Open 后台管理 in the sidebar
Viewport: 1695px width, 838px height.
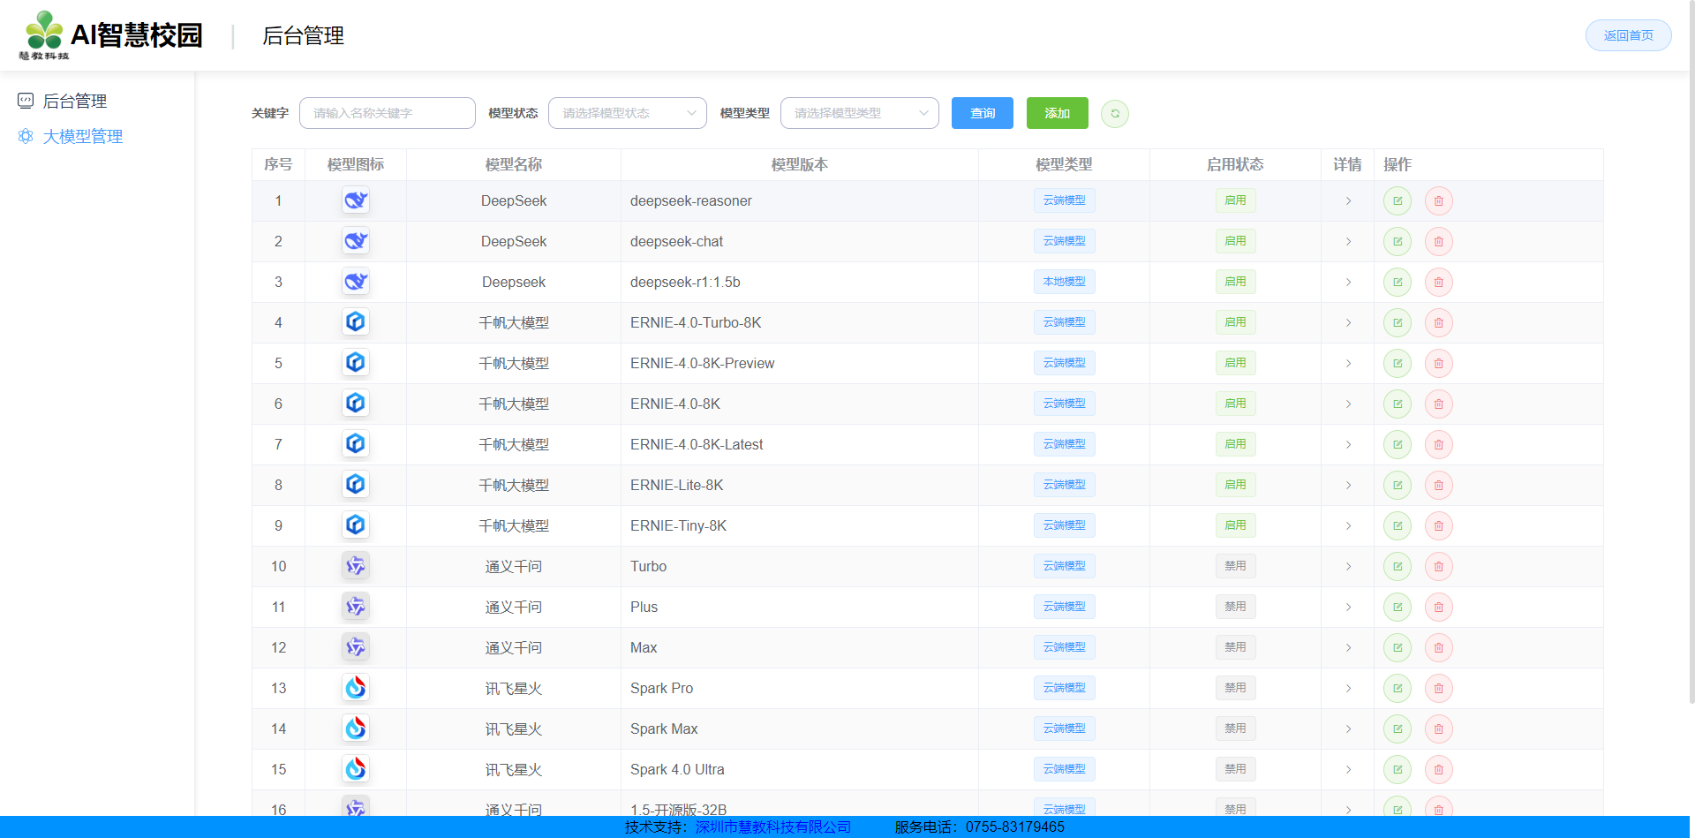[x=74, y=101]
